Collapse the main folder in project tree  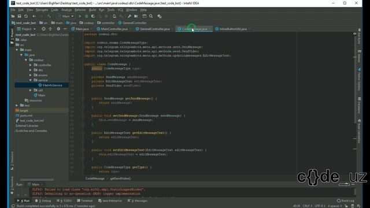17,50
